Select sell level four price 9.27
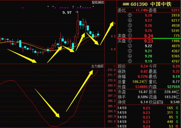The width and height of the screenshot is (181, 128). (148, 20)
